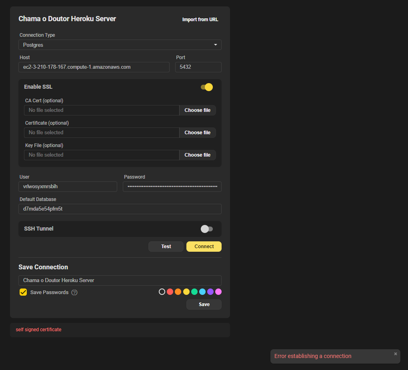Toggle Enable SSL off
The image size is (408, 370).
point(206,87)
